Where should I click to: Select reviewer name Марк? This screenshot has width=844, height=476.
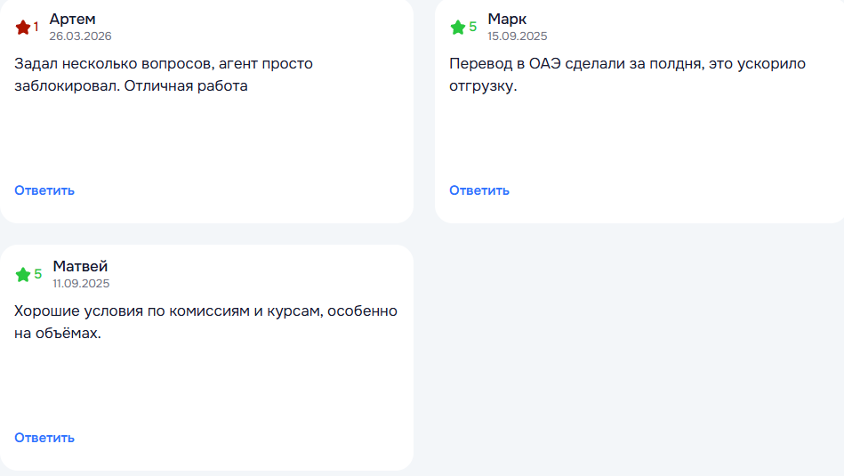pos(507,19)
